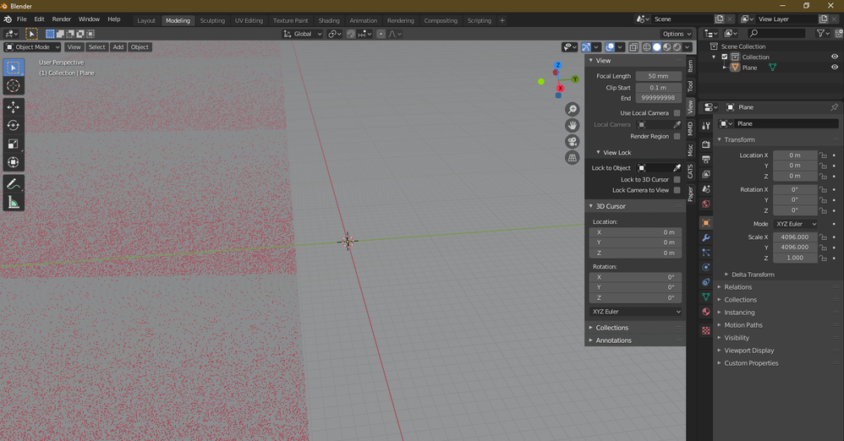This screenshot has height=441, width=844.
Task: Switch to the Sculpting workspace tab
Action: (212, 21)
